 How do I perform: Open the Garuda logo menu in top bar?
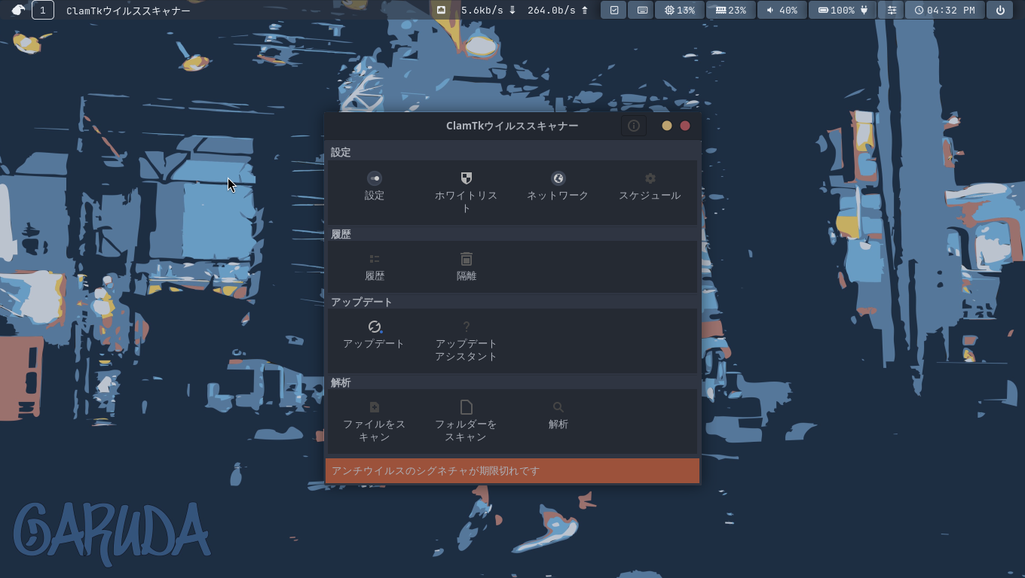(18, 10)
